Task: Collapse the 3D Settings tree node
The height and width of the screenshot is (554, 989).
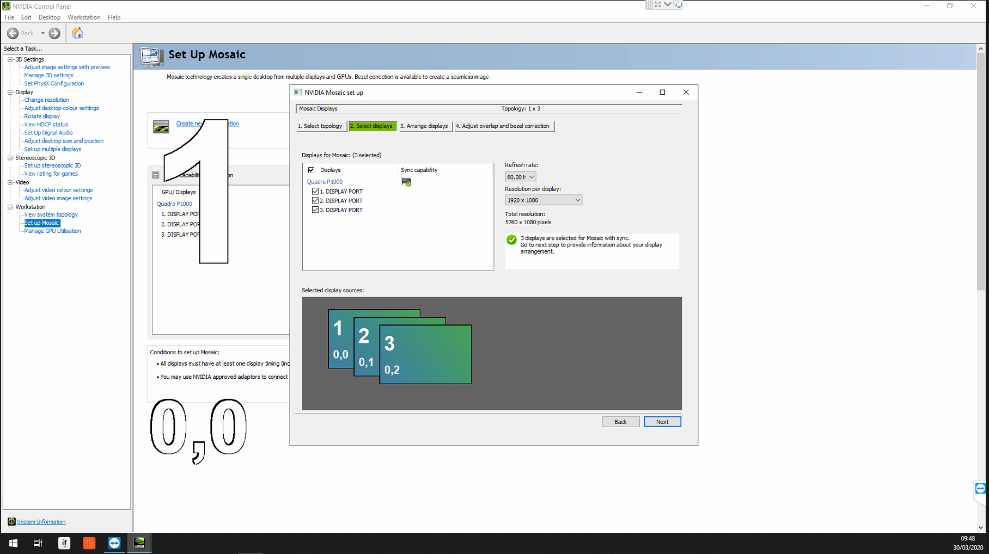Action: point(10,59)
